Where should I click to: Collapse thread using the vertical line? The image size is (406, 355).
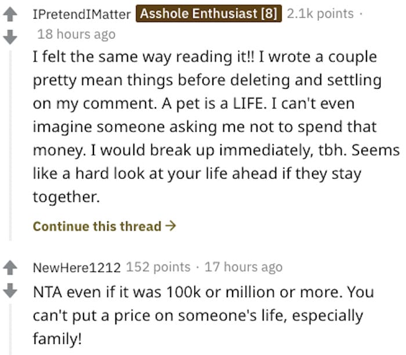tap(10, 145)
